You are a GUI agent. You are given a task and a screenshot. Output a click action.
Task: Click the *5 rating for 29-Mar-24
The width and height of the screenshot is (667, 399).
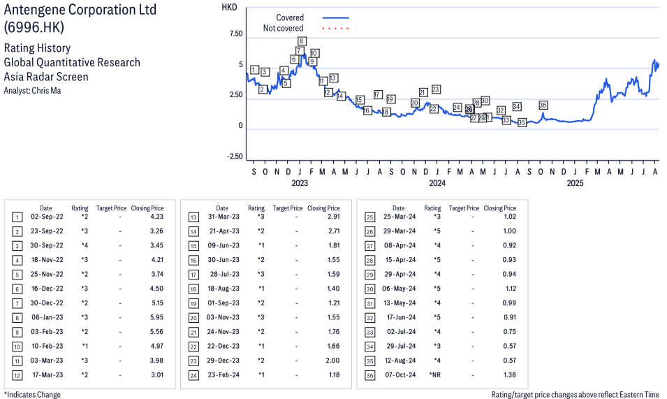tap(437, 231)
